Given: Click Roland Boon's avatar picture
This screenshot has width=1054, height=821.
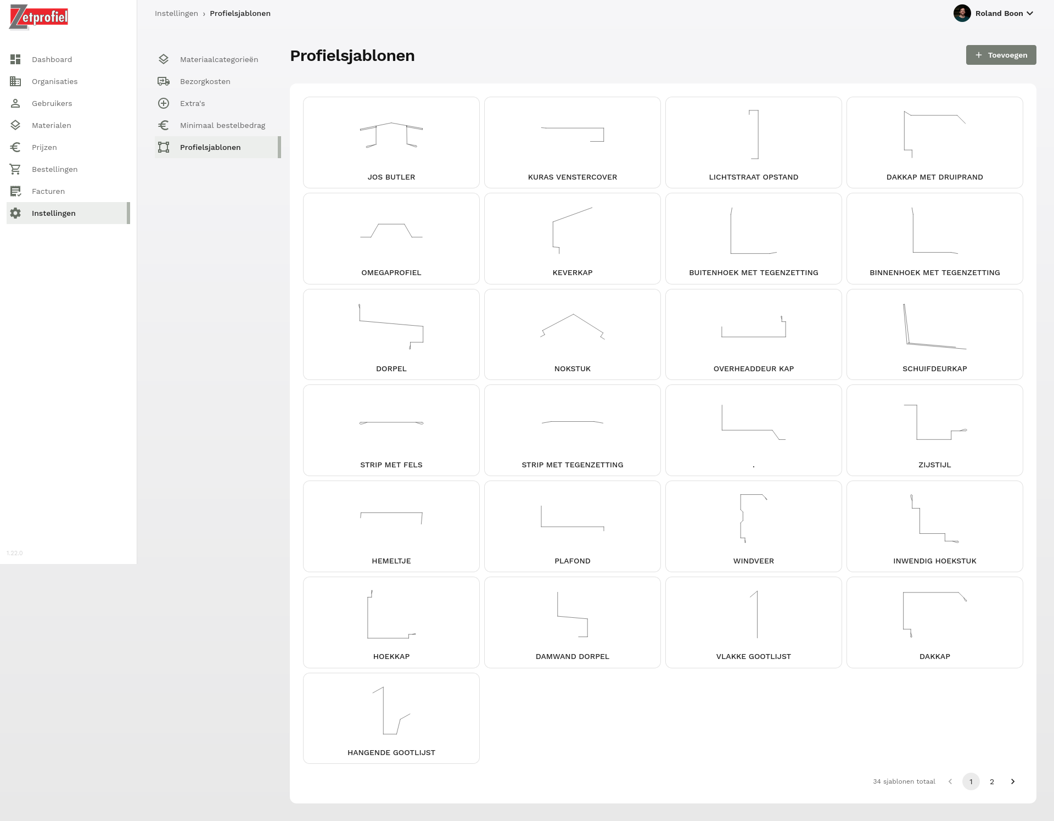Looking at the screenshot, I should point(962,13).
